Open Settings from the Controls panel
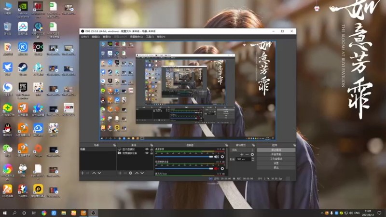This screenshot has width=386, height=217. (x=276, y=163)
